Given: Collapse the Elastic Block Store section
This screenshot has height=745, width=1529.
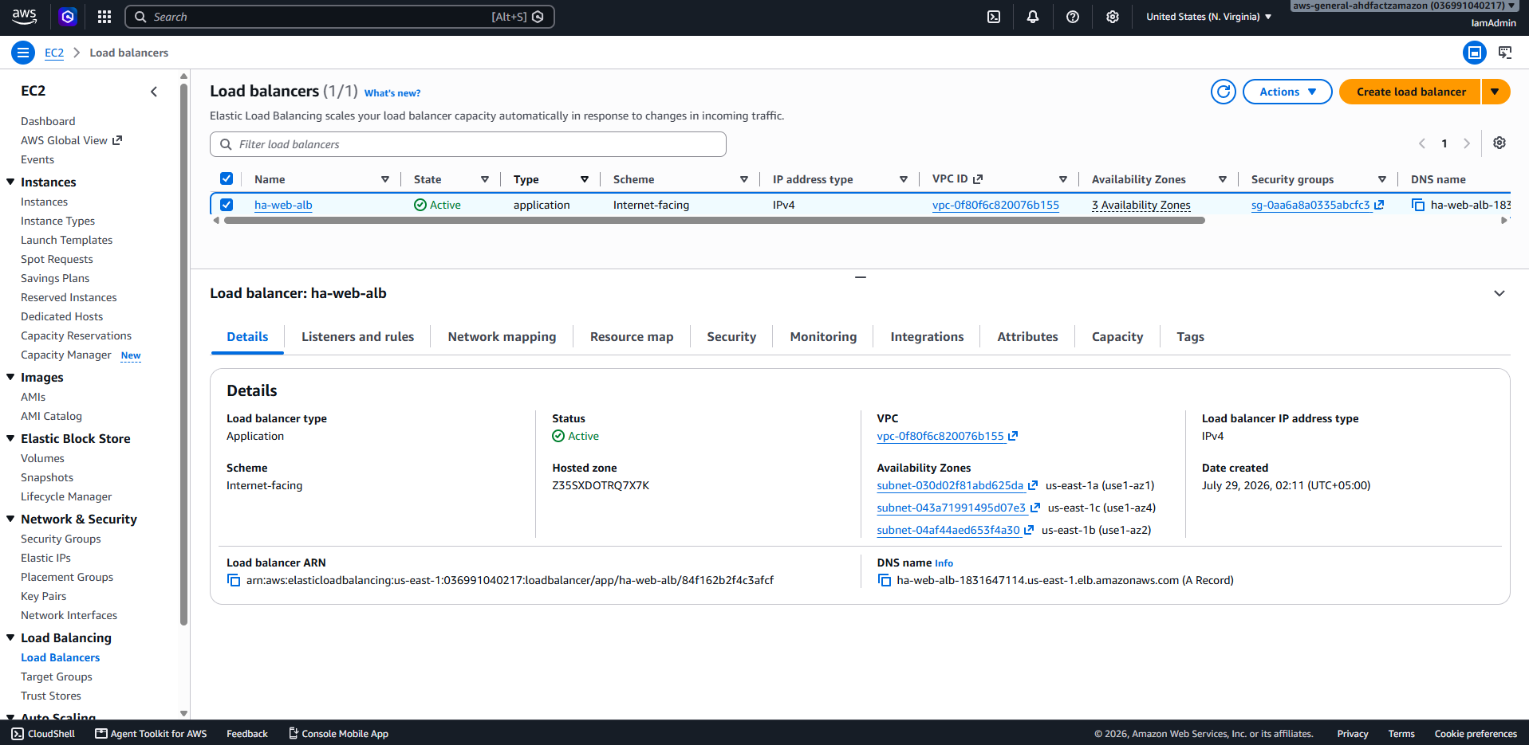Looking at the screenshot, I should 10,438.
